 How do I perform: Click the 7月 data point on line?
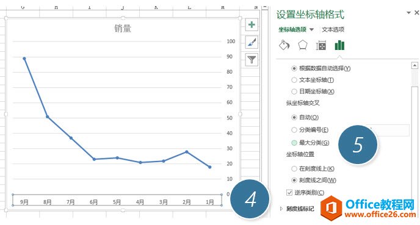pos(71,138)
